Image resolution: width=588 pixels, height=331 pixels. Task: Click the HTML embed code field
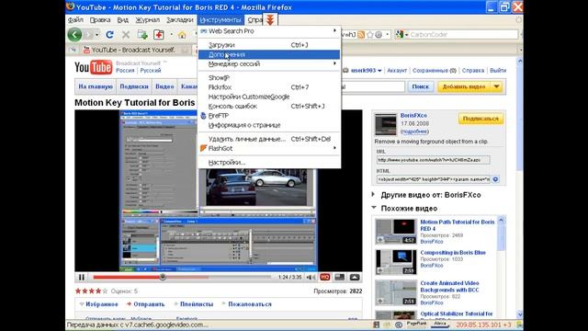click(433, 179)
